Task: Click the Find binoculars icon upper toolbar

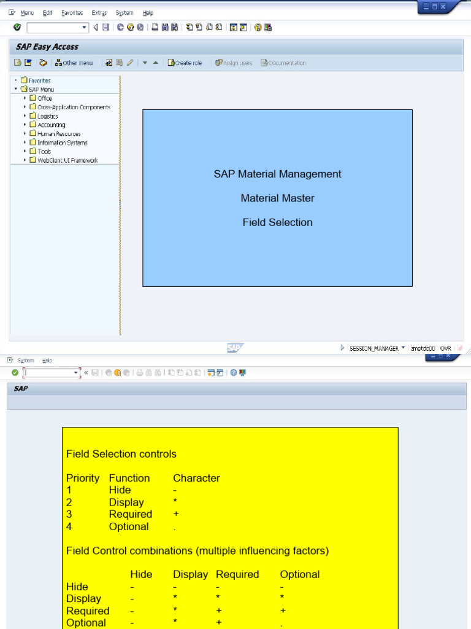Action: pyautogui.click(x=165, y=27)
